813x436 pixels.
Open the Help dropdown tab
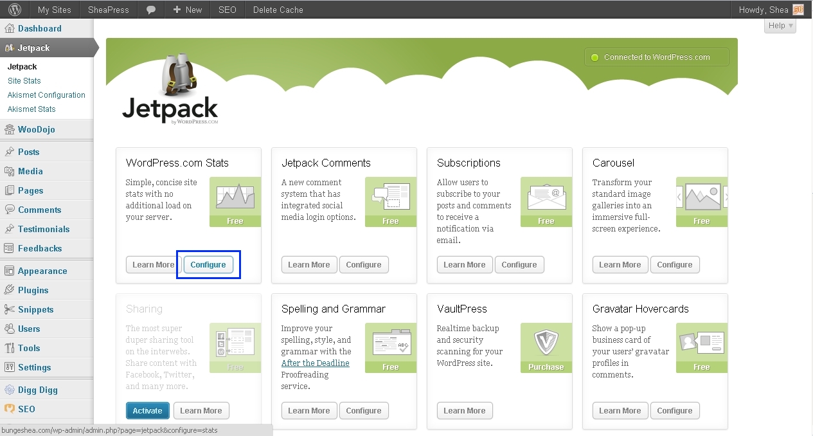coord(780,26)
